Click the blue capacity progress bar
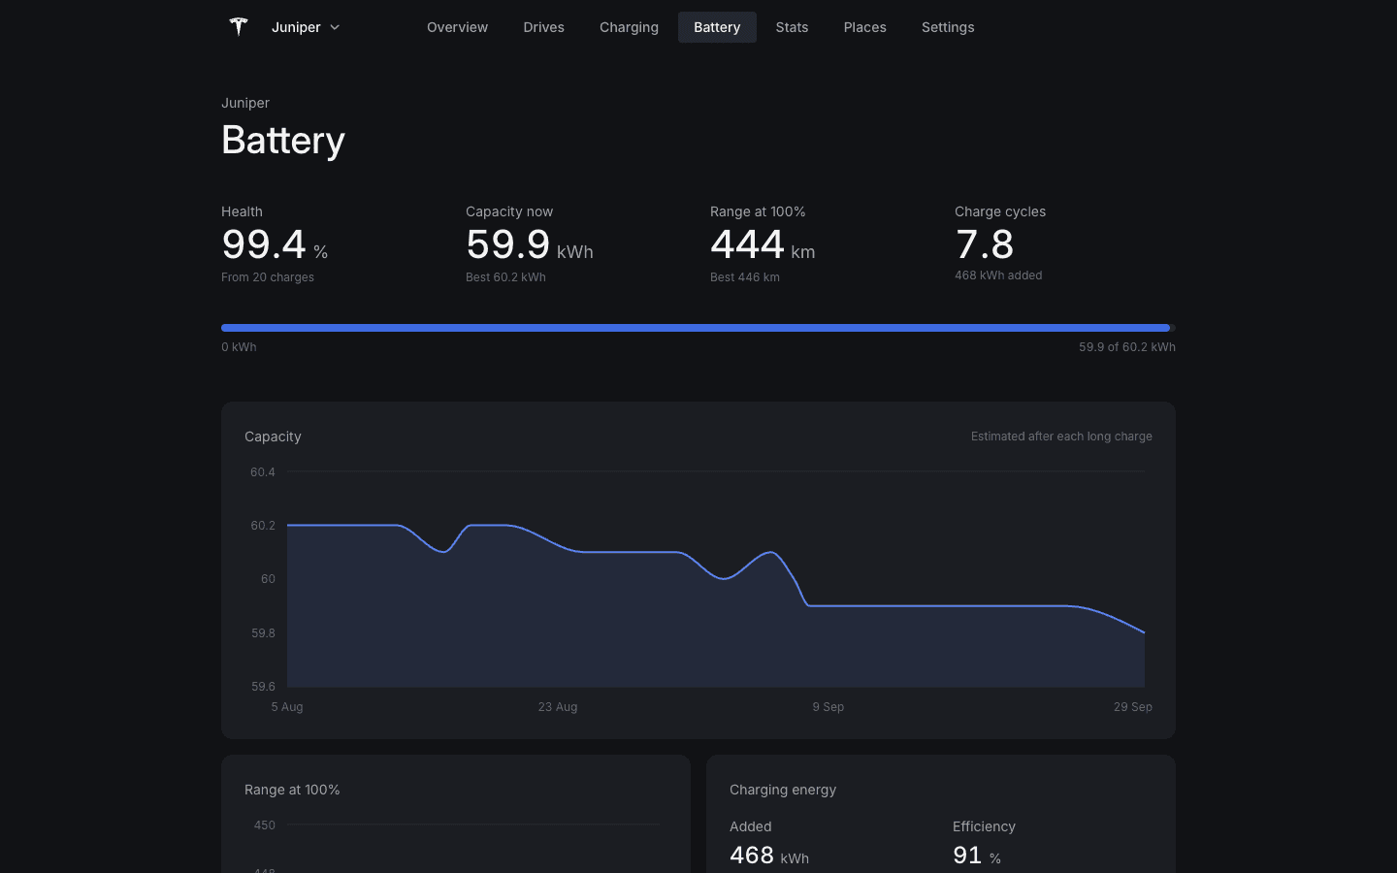This screenshot has height=873, width=1397. (698, 328)
